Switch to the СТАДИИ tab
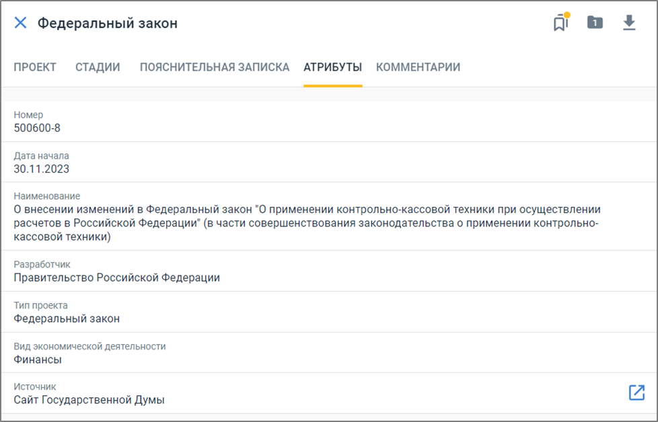This screenshot has height=422, width=658. [98, 67]
